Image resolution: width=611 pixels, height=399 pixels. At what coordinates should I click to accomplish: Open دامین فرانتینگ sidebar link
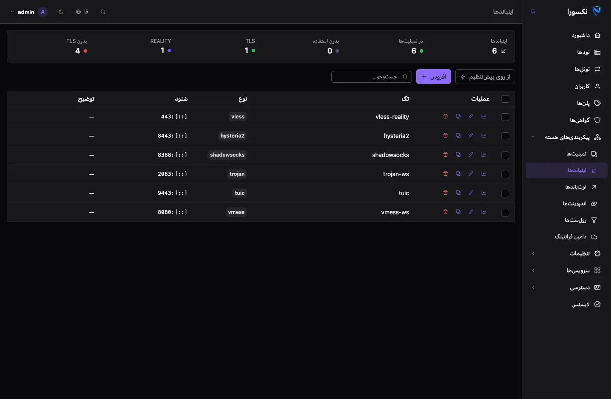(x=566, y=236)
